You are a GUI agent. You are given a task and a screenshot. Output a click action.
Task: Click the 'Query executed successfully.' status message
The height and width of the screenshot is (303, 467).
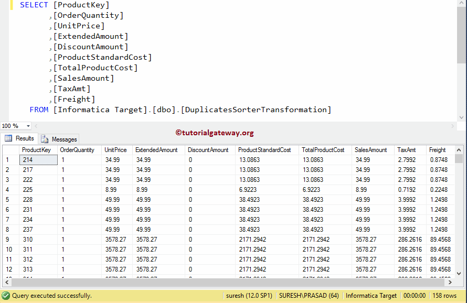52,296
